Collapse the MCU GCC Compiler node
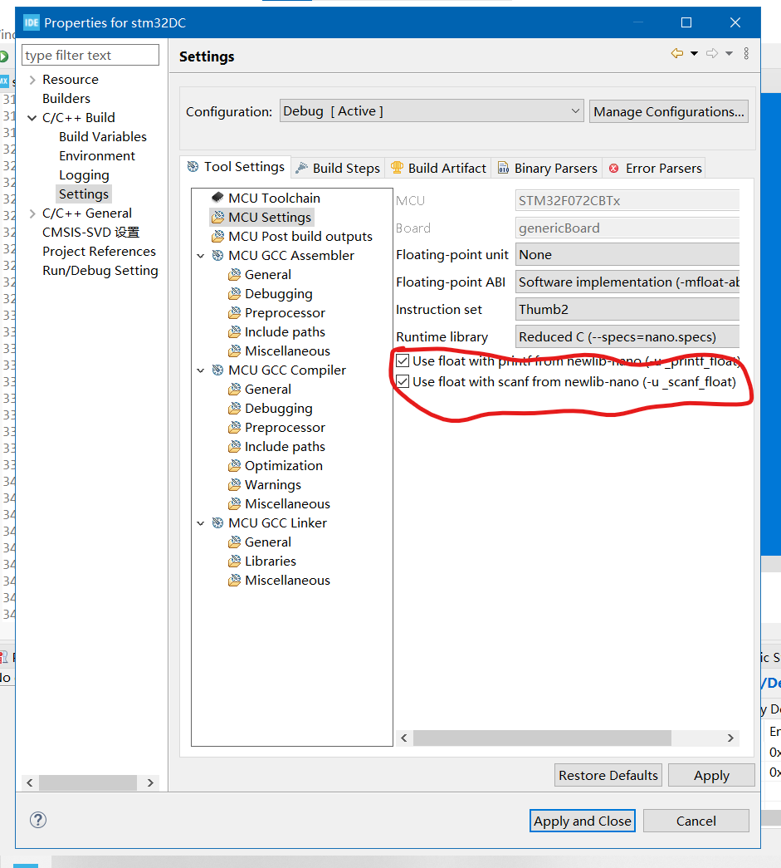 201,370
